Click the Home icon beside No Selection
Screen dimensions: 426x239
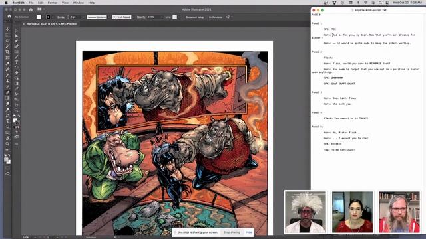tap(9, 16)
